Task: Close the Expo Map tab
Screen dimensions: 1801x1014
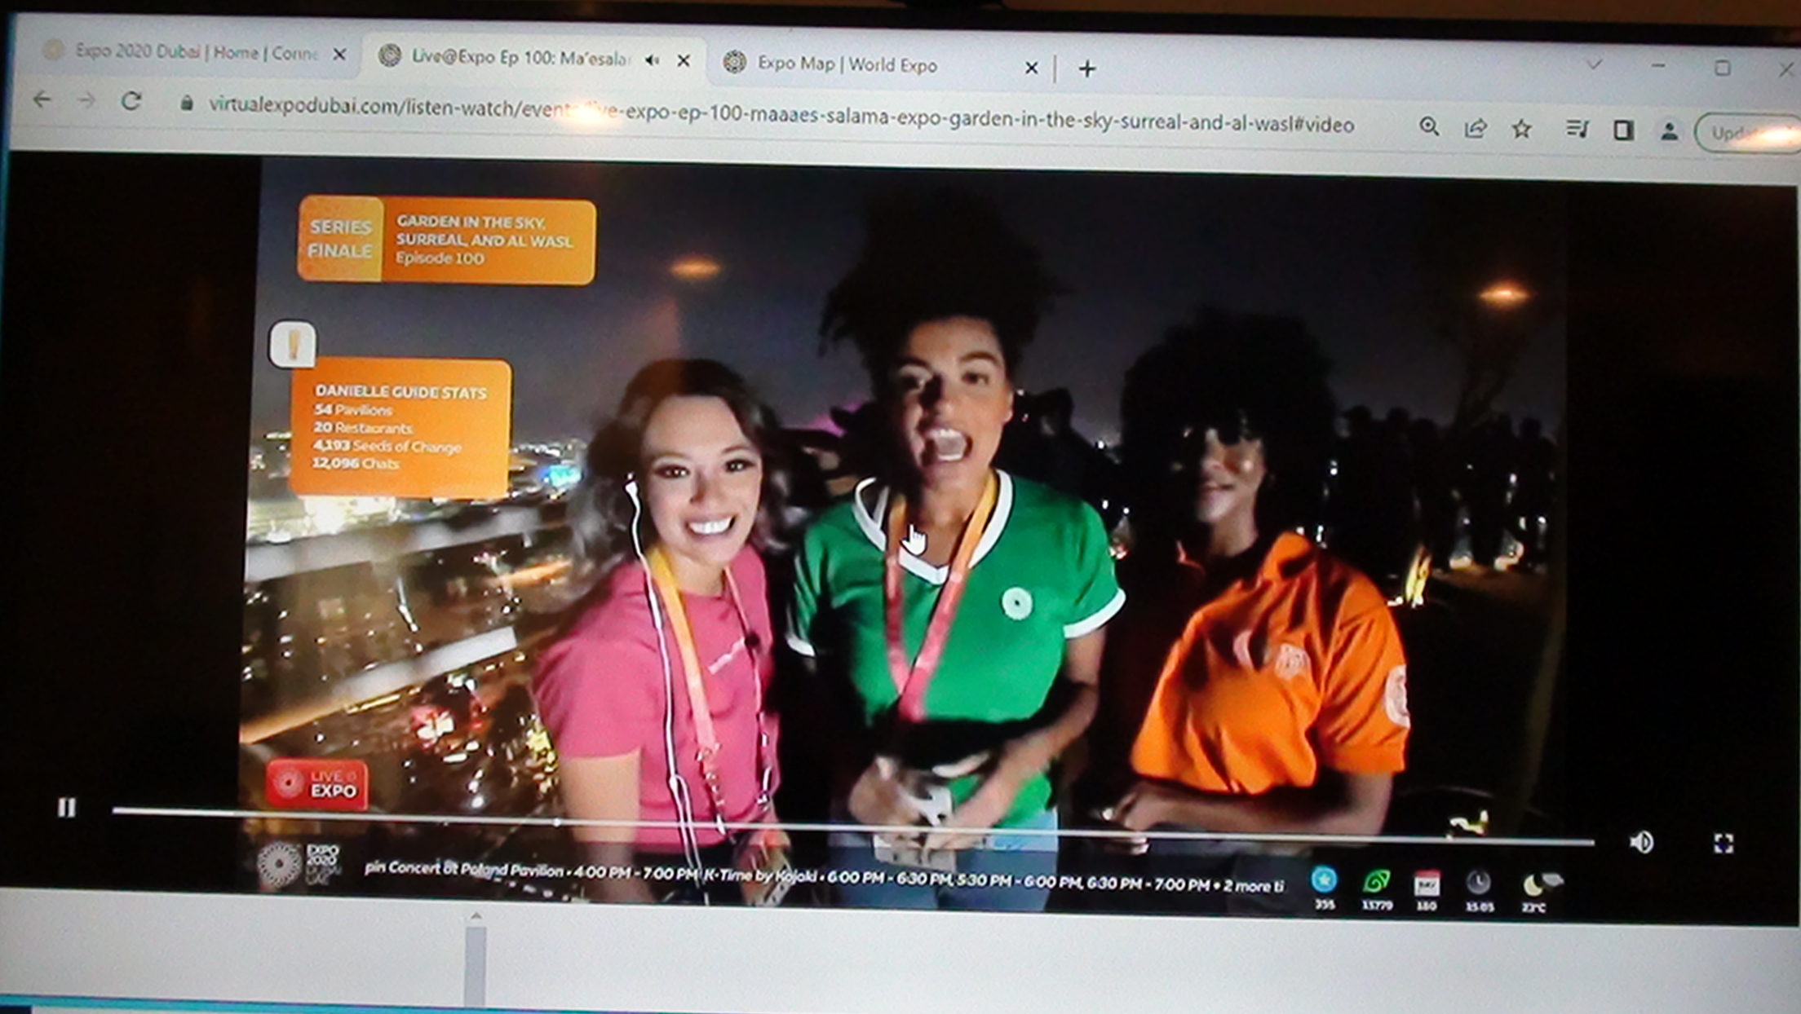Action: 1031,68
